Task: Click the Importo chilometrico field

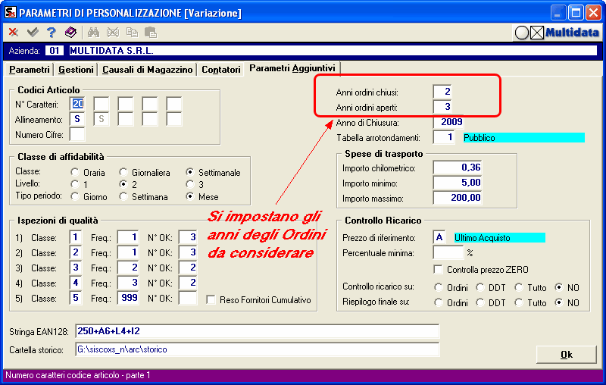Action: [x=458, y=167]
